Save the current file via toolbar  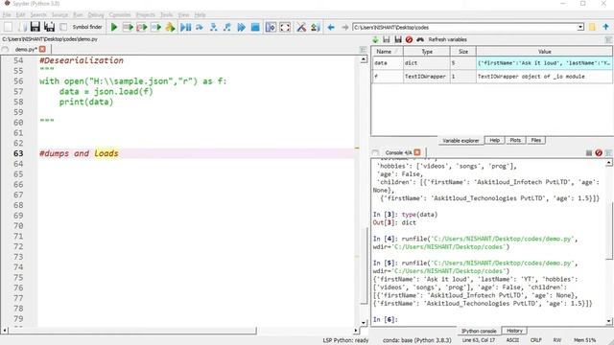[x=35, y=27]
